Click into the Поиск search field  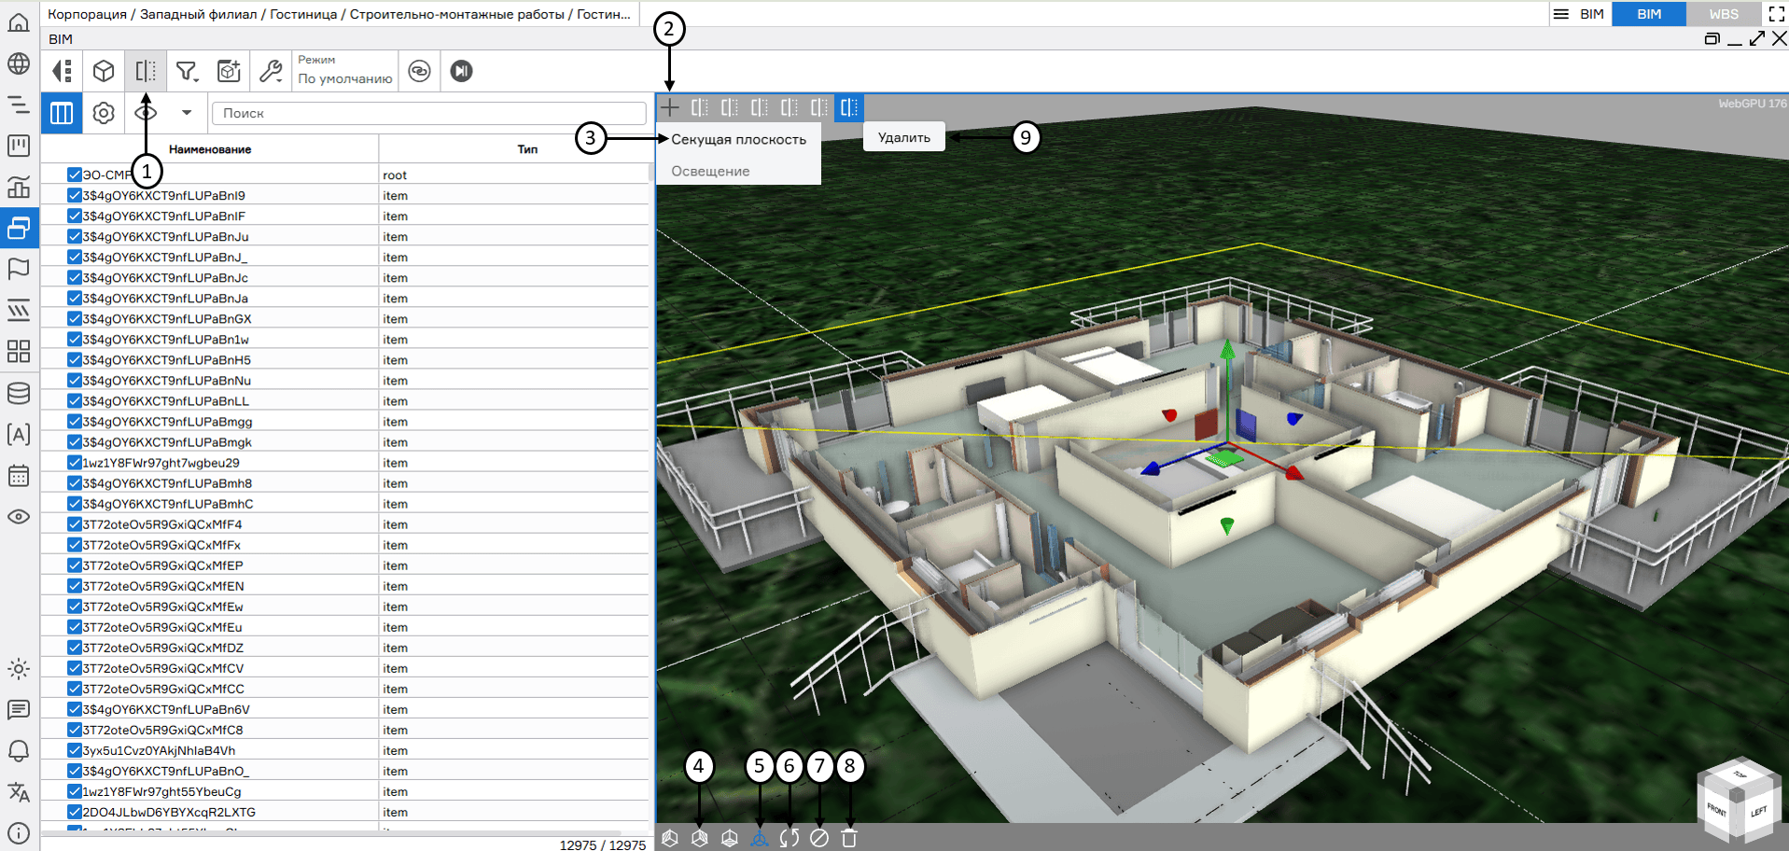[429, 113]
